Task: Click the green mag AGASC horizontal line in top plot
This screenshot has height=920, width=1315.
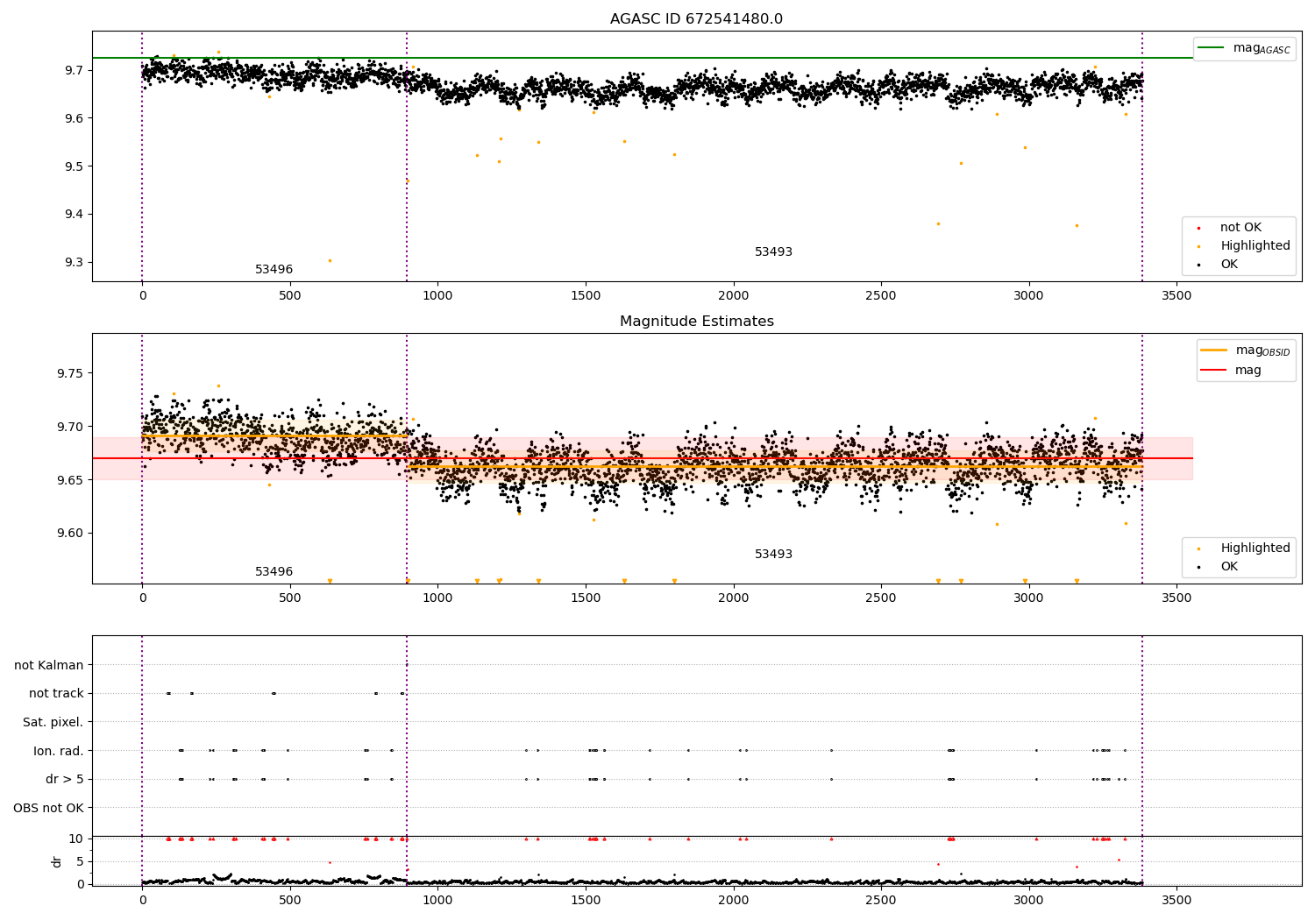Action: tap(643, 58)
